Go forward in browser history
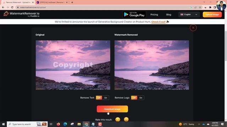Screen dimensions: 227x127 (x=7, y=7)
